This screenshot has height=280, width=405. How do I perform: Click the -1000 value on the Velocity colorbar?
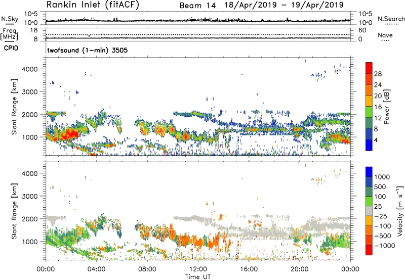click(x=384, y=246)
